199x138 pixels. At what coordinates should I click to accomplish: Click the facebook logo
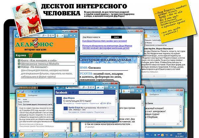61,93
